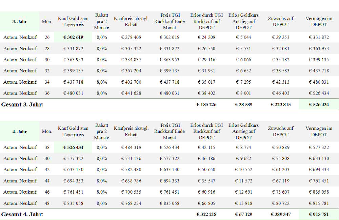Click the bold € 302 619 purchase cell
The height and width of the screenshot is (220, 339).
coord(73,37)
